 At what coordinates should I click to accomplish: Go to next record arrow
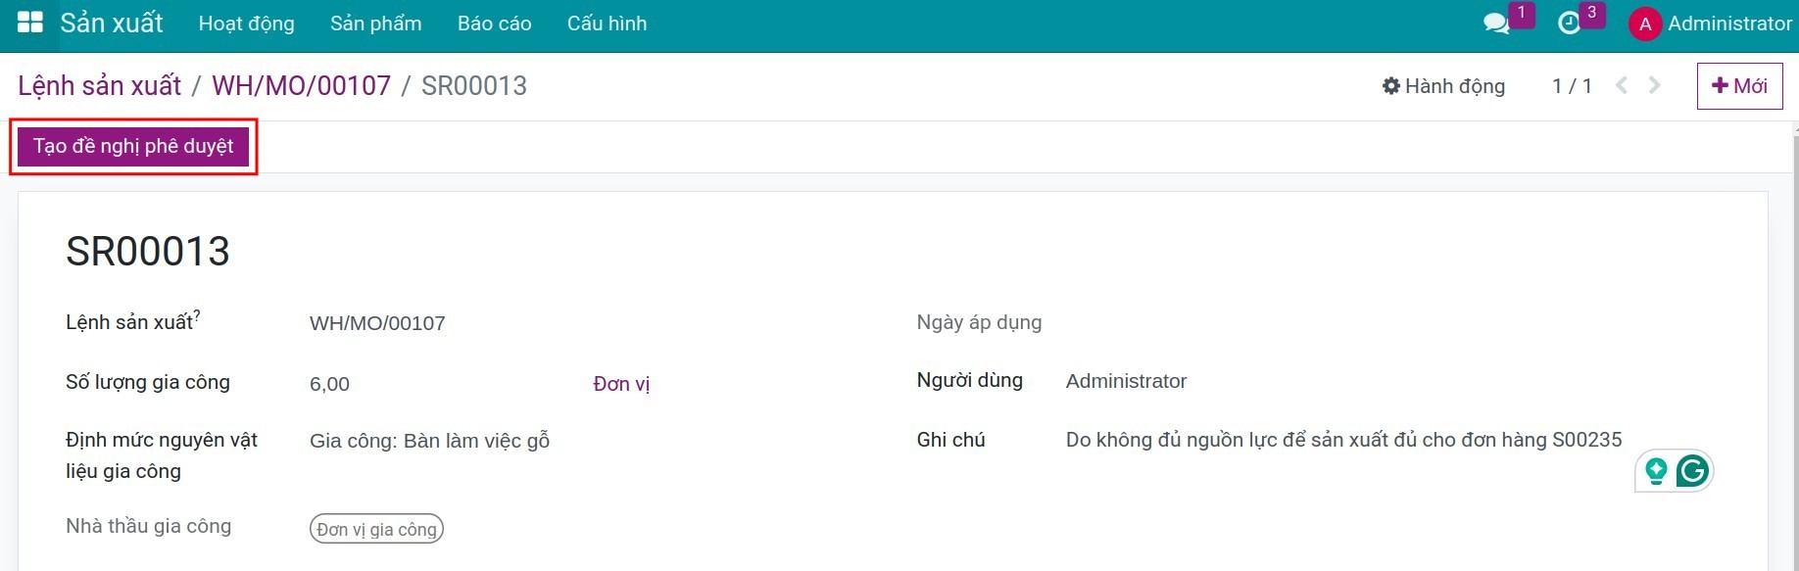click(1655, 85)
